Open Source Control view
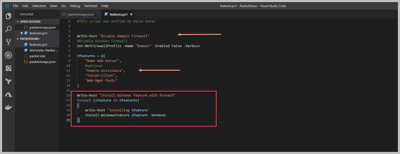Image resolution: width=400 pixels, height=154 pixels. pos(8,42)
